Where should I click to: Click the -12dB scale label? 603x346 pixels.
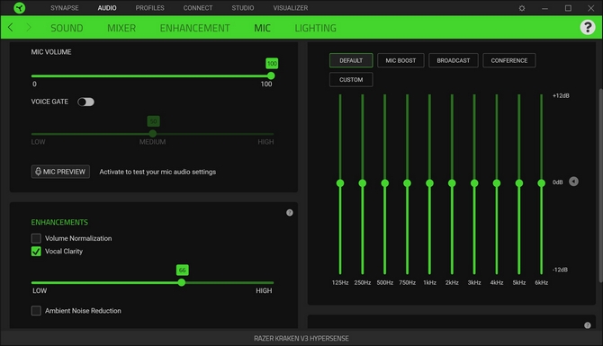click(560, 270)
